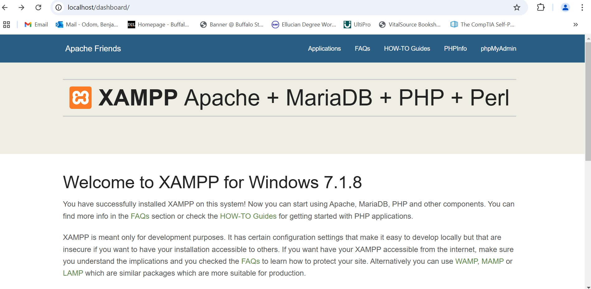Open the Chrome profile avatar
The image size is (591, 289).
click(x=565, y=7)
